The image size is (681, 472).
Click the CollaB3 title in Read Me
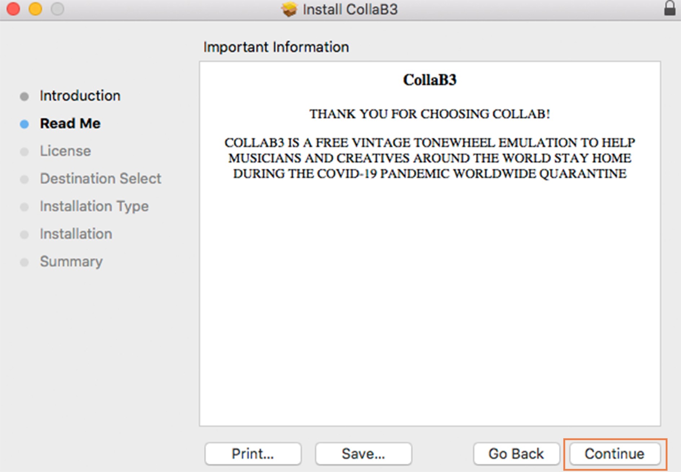[430, 80]
